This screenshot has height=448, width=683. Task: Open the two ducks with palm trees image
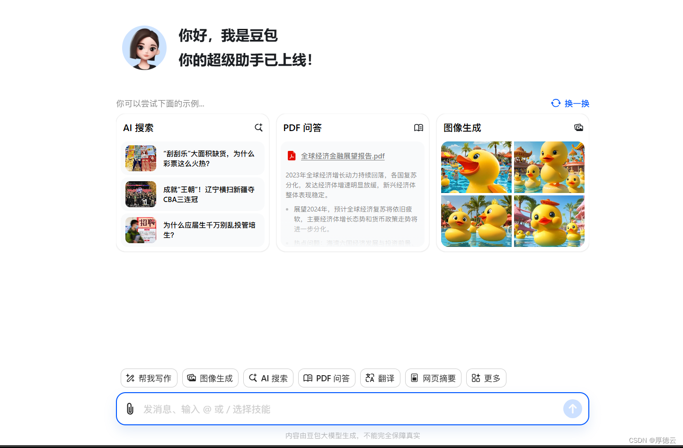[476, 221]
